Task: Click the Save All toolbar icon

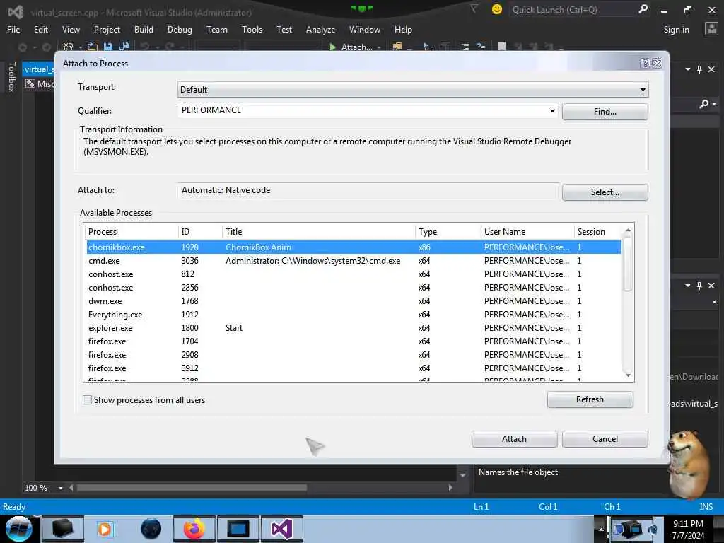Action: click(124, 47)
